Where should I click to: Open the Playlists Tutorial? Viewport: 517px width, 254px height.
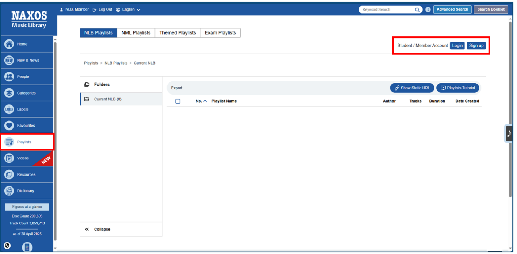[x=457, y=88]
